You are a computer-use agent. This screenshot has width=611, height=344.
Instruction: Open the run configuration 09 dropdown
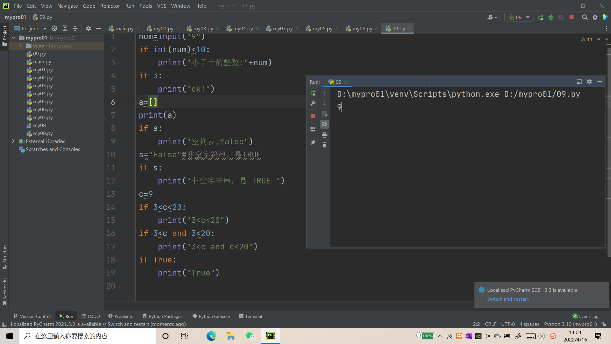coord(519,17)
